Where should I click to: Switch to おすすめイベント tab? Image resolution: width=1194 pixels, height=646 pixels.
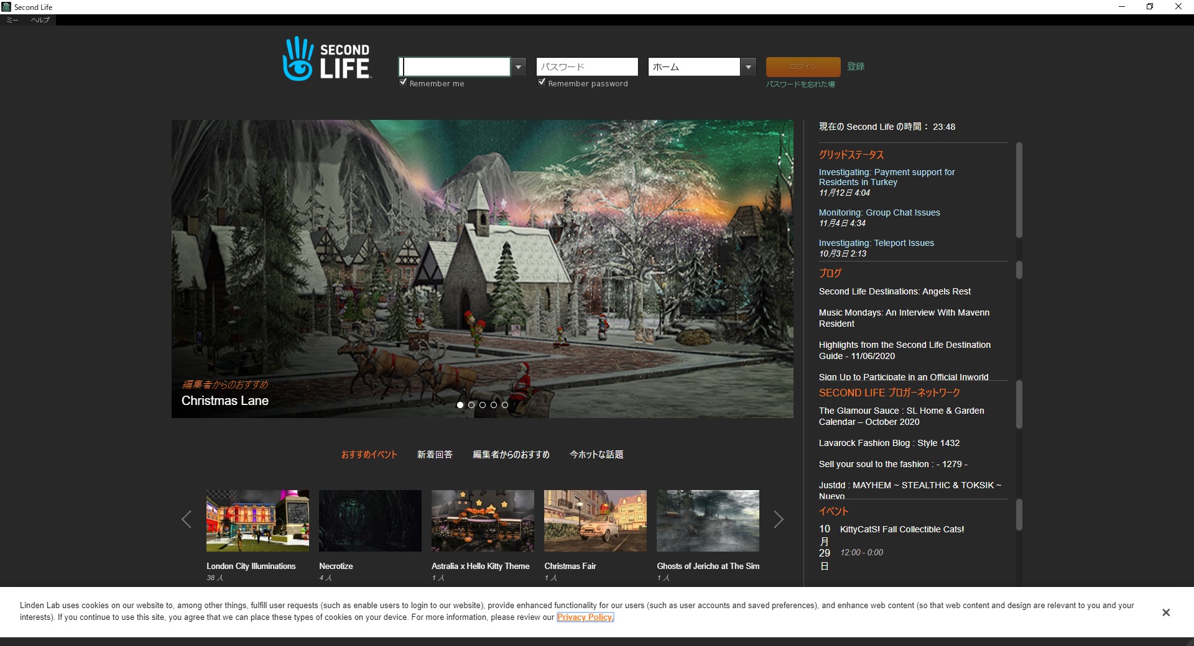pyautogui.click(x=369, y=455)
